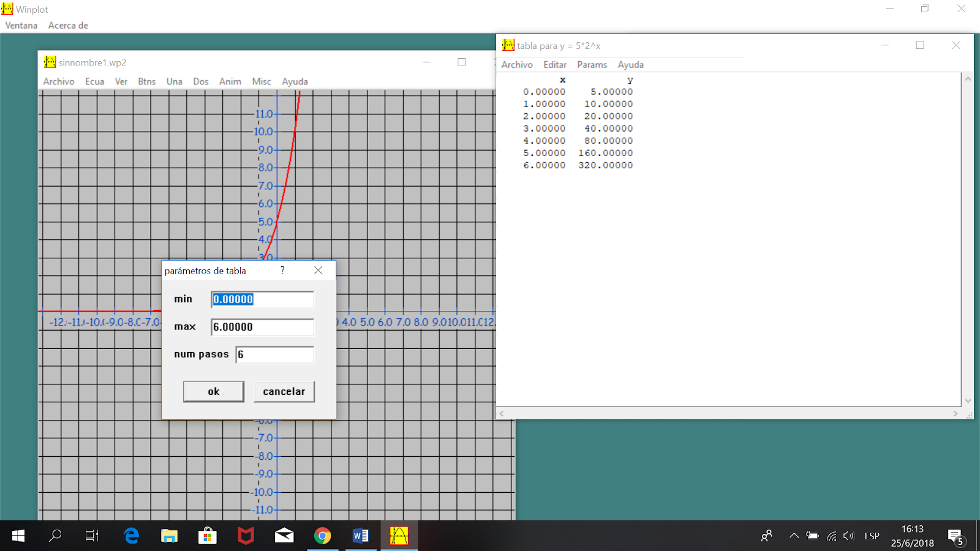Open Acerca de menu

(x=68, y=25)
